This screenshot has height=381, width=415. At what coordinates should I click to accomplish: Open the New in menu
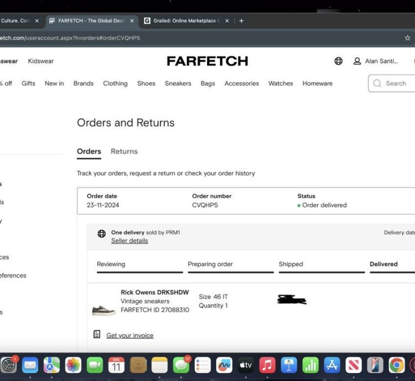(x=54, y=83)
